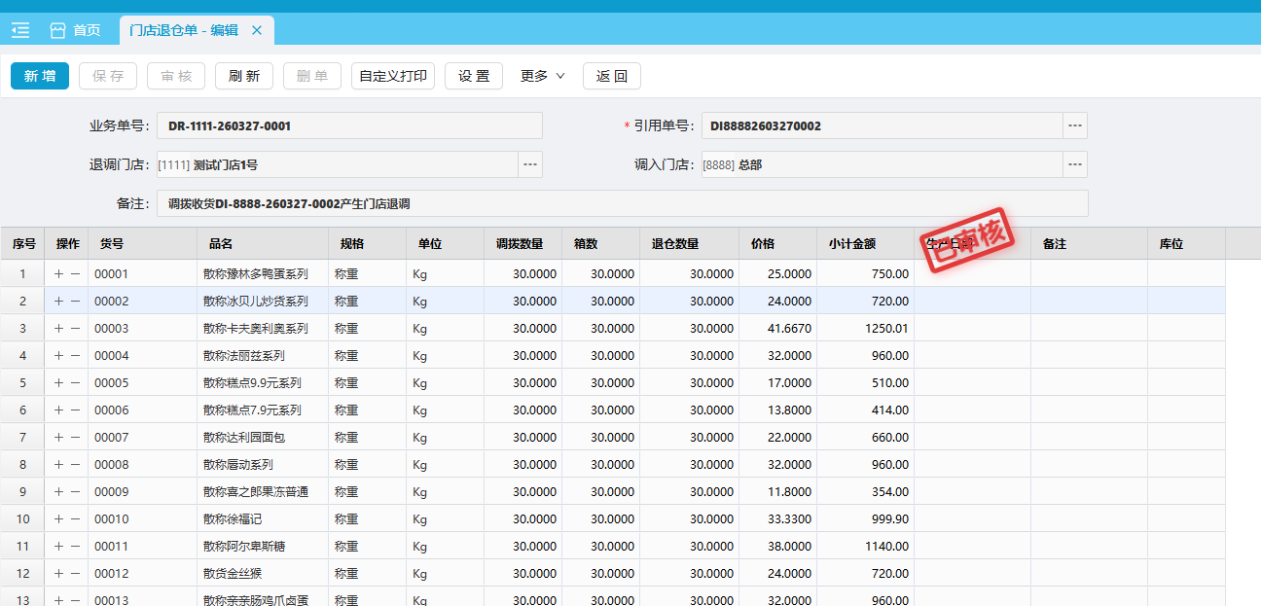This screenshot has width=1261, height=606.
Task: Open 退调门店 selector ellipsis button
Action: [x=529, y=164]
